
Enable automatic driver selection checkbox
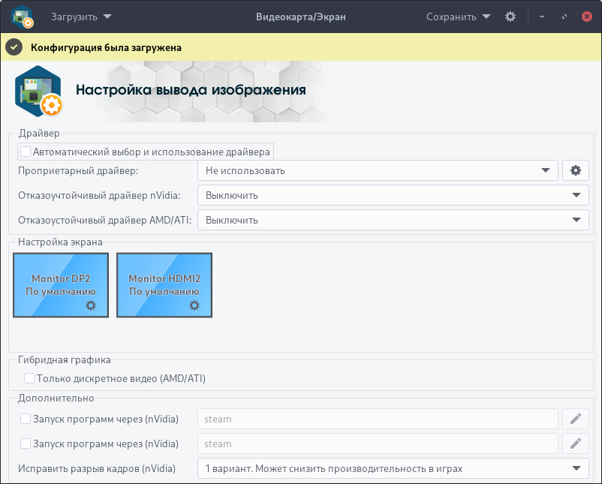point(26,152)
